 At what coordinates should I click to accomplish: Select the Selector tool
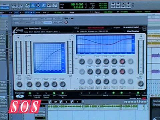tap(38, 5)
